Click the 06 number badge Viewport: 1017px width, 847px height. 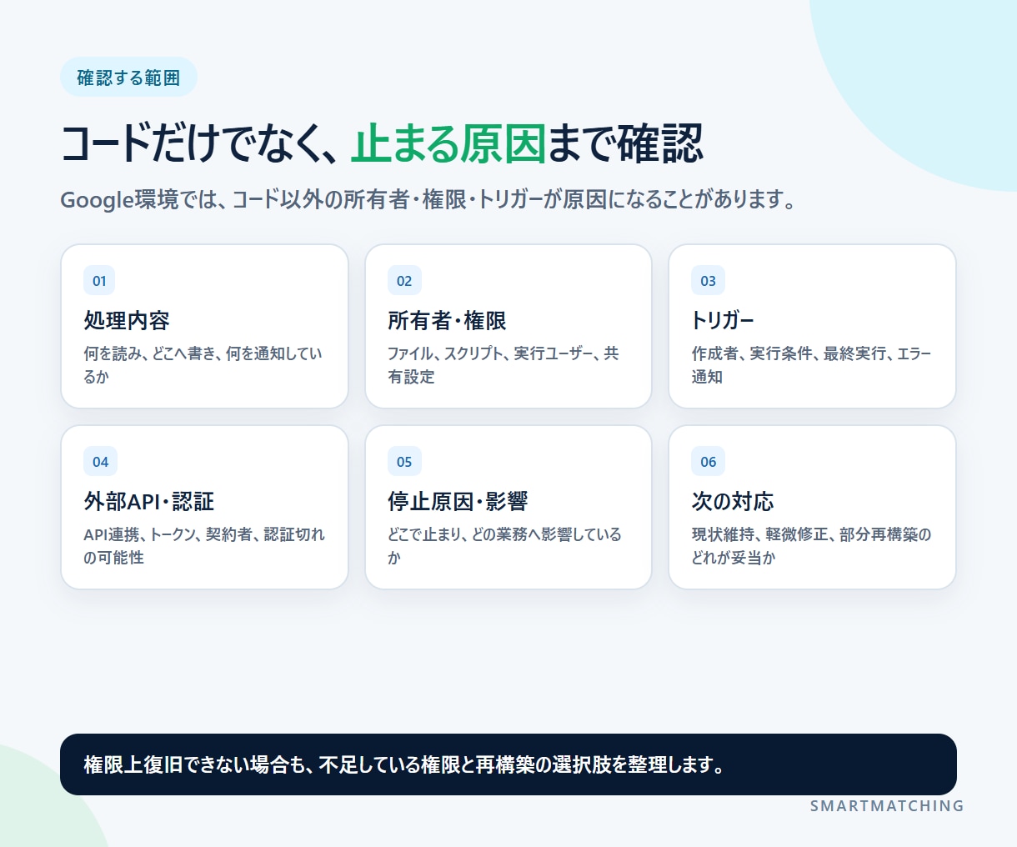point(708,462)
